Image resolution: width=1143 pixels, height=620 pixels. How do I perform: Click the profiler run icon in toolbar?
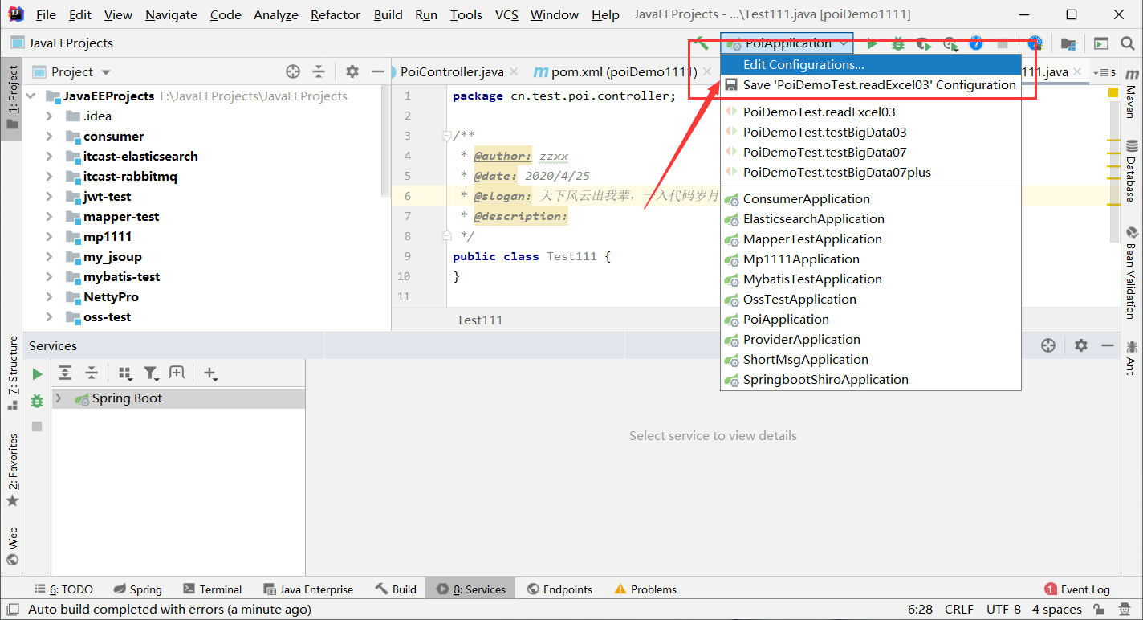pyautogui.click(x=950, y=43)
